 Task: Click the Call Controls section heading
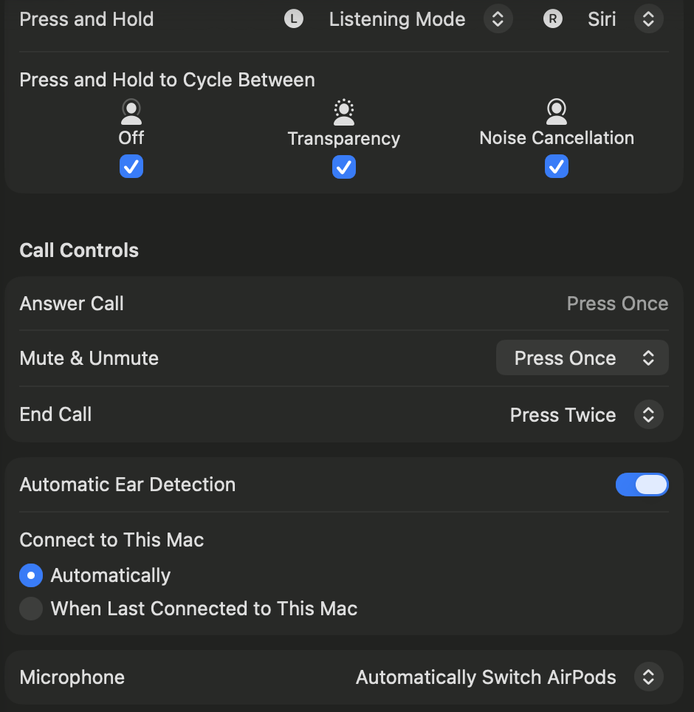coord(79,250)
